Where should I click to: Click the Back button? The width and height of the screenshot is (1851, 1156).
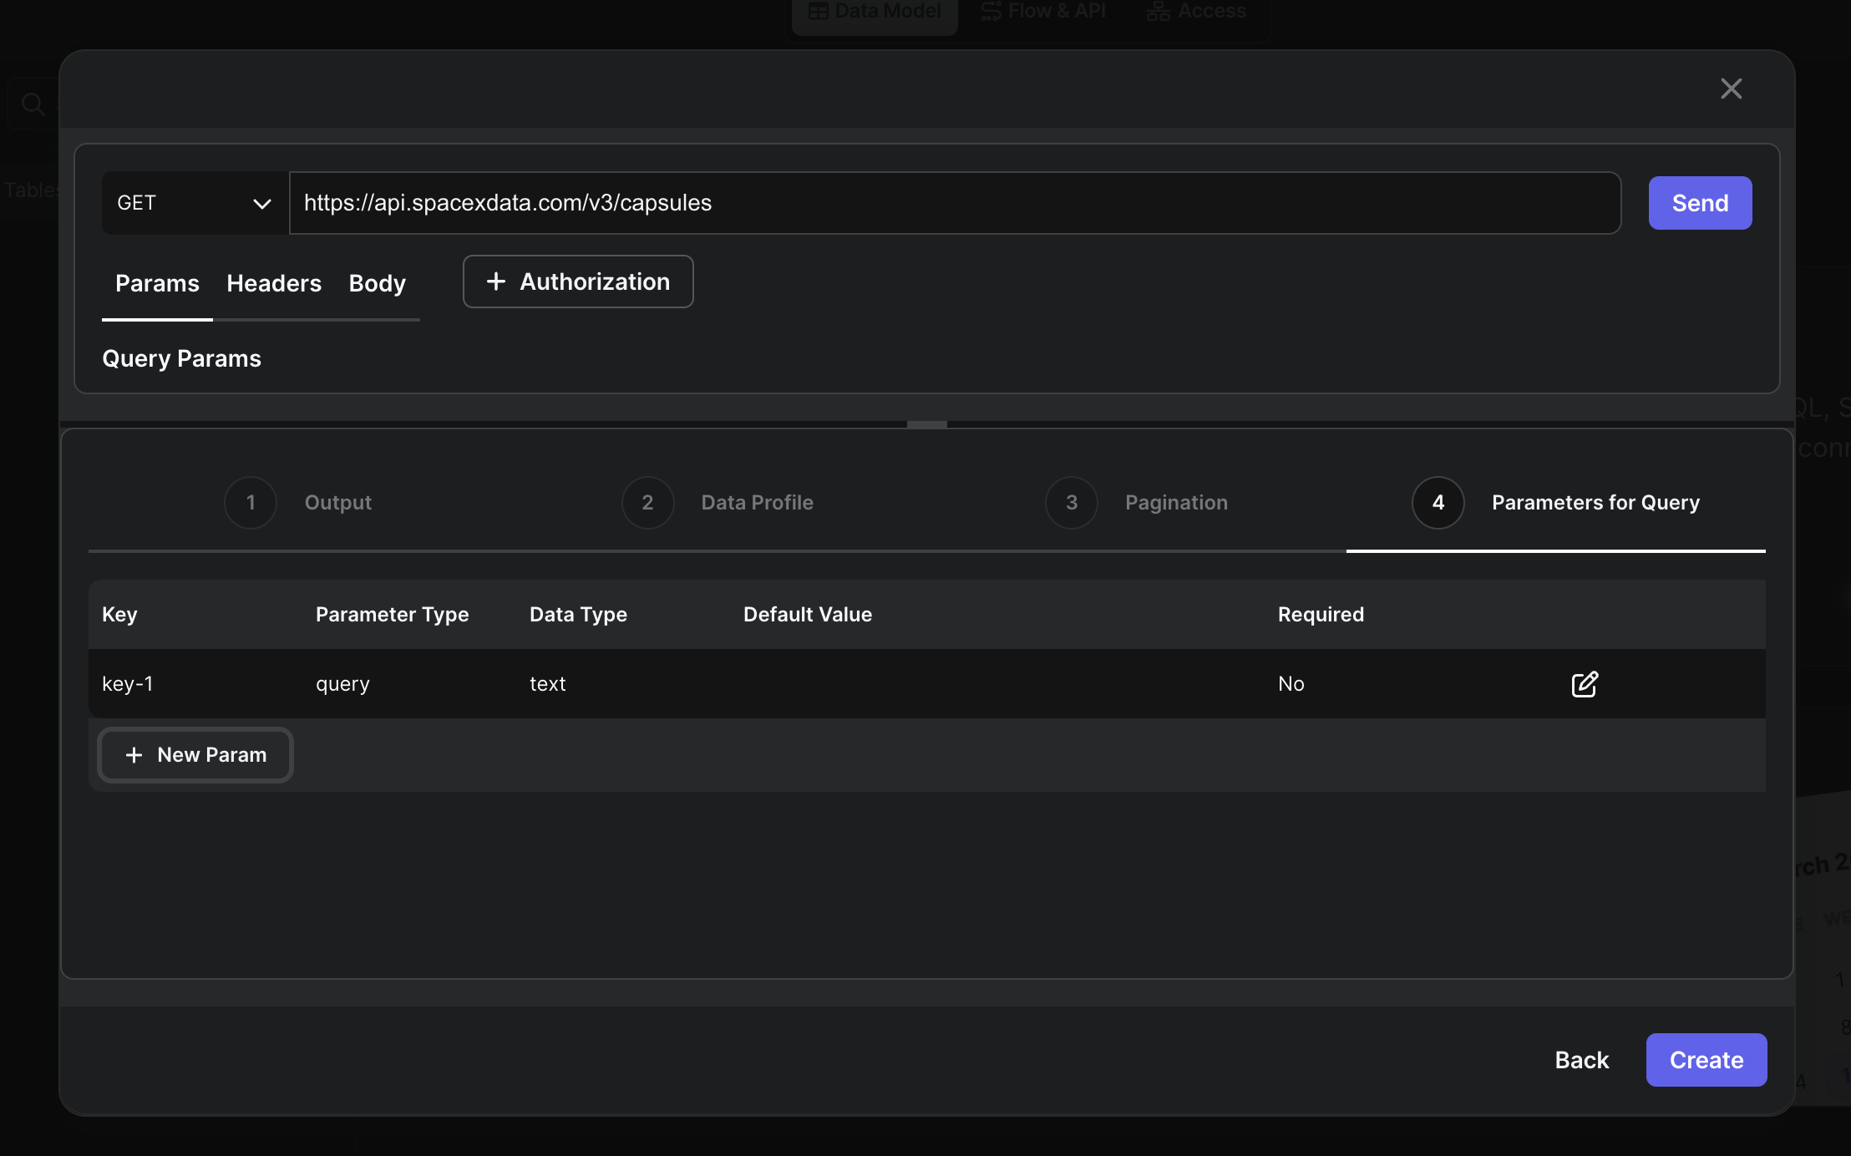(x=1581, y=1060)
